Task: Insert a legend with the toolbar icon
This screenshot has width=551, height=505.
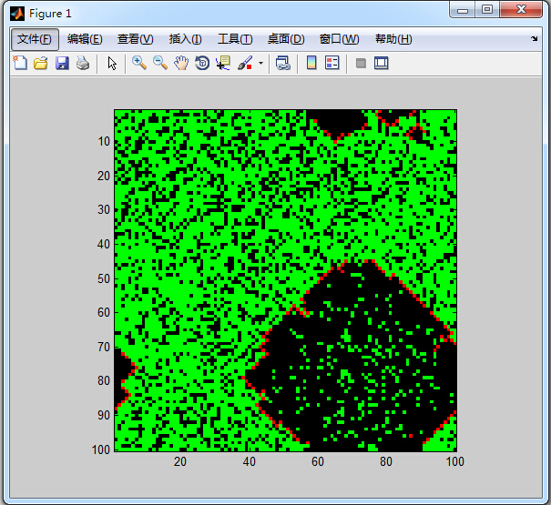Action: pos(332,63)
